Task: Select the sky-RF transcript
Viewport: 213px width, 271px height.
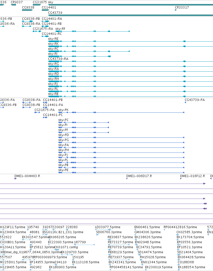Action: click(x=60, y=29)
